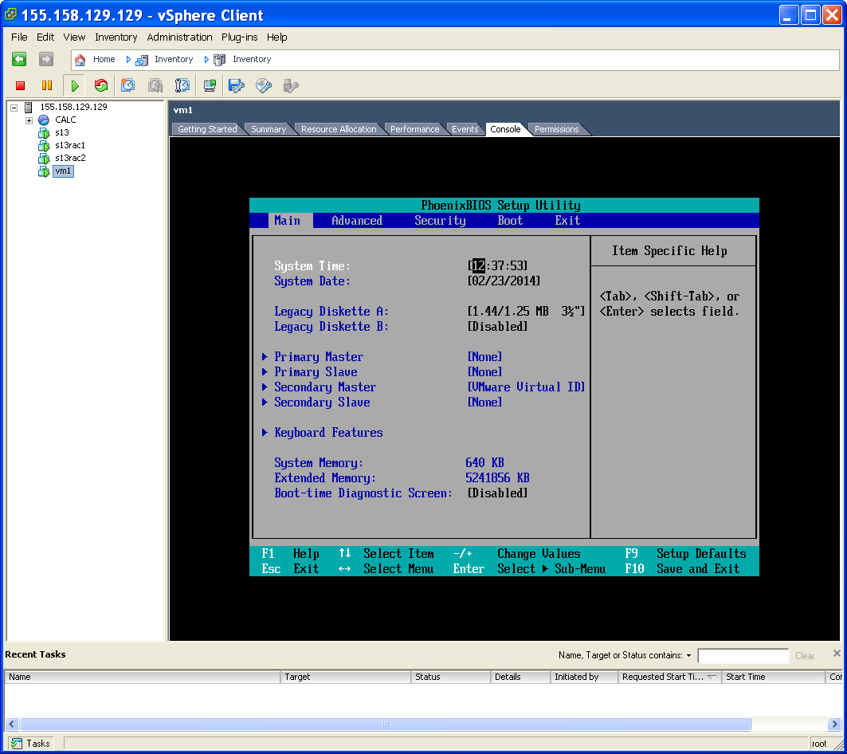The image size is (847, 754).
Task: Click the Initiated by column header
Action: tap(585, 677)
